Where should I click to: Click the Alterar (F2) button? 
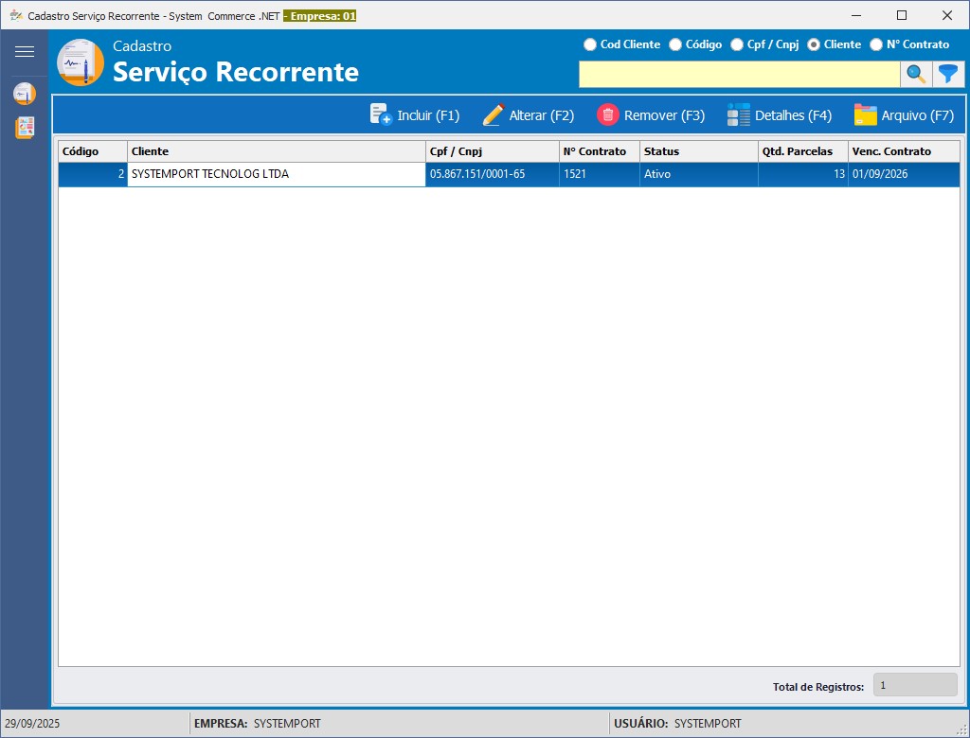click(530, 114)
